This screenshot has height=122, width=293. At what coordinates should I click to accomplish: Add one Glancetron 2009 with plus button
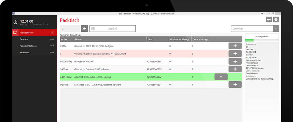235,46
